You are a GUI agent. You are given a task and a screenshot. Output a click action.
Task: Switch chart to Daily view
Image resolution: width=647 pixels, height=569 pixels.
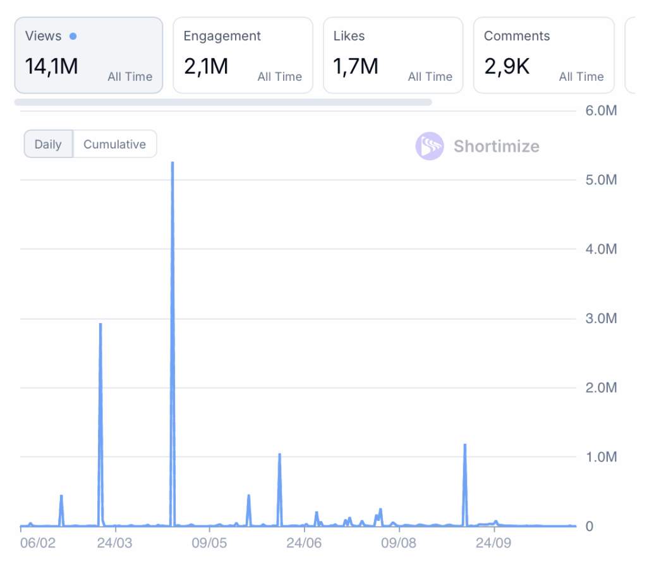click(48, 144)
